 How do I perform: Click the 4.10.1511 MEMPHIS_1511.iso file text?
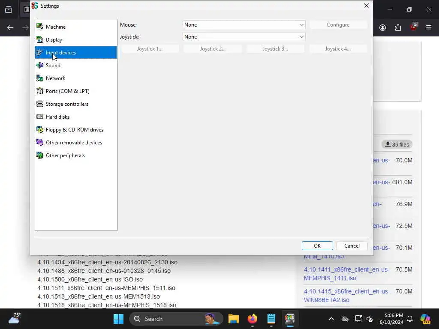106,288
